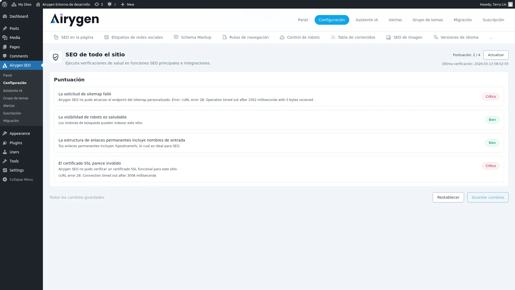Screen dimensions: 515x290
Task: Open the Alertas top navigation tab
Action: tap(395, 20)
